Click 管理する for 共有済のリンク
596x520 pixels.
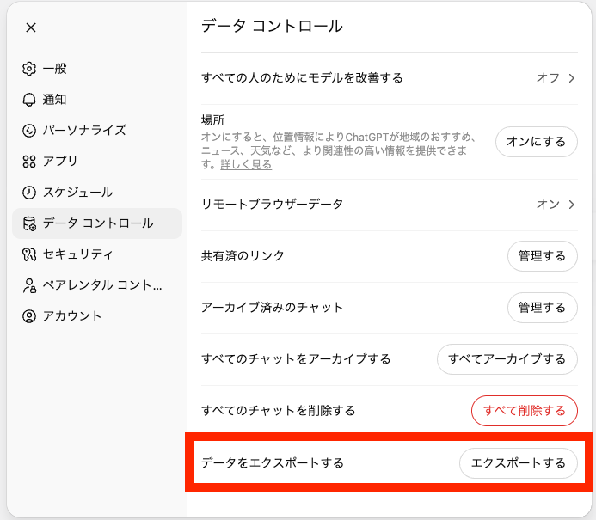click(x=542, y=256)
